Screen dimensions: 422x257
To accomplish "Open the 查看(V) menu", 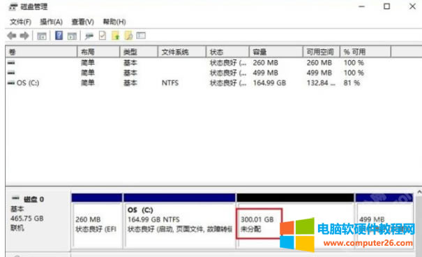I will [82, 22].
